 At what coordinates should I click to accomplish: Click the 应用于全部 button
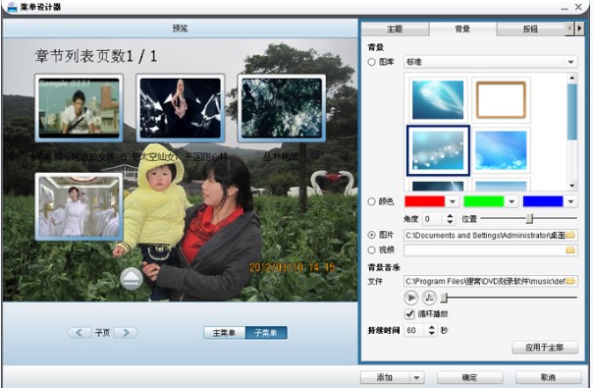(x=545, y=347)
